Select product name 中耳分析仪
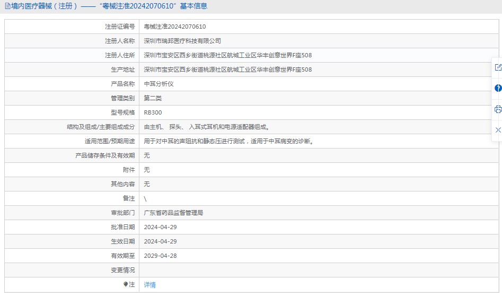502x296 pixels. 158,84
